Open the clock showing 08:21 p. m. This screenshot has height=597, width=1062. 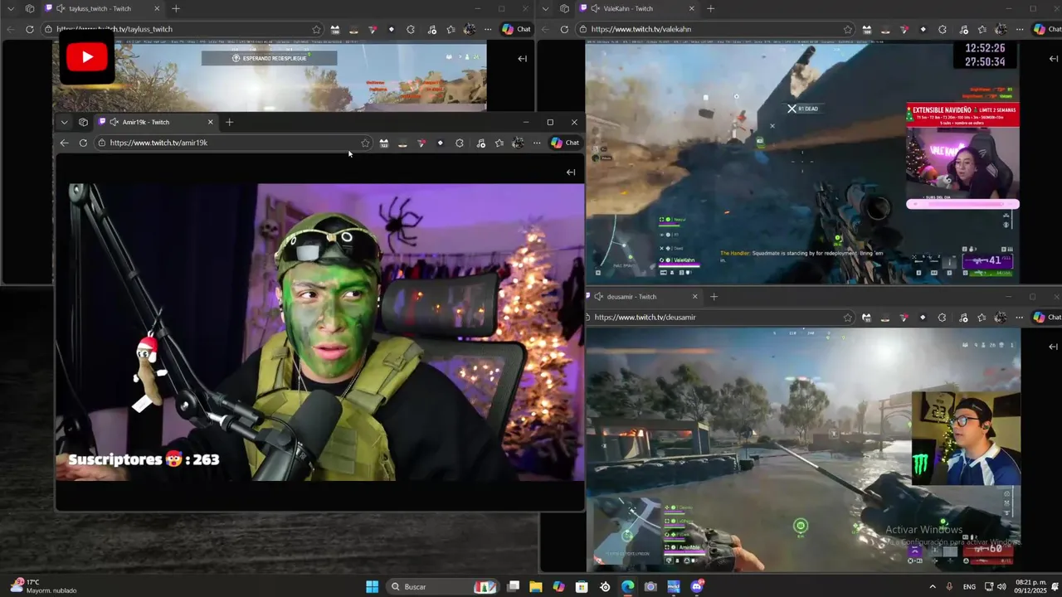[1030, 586]
